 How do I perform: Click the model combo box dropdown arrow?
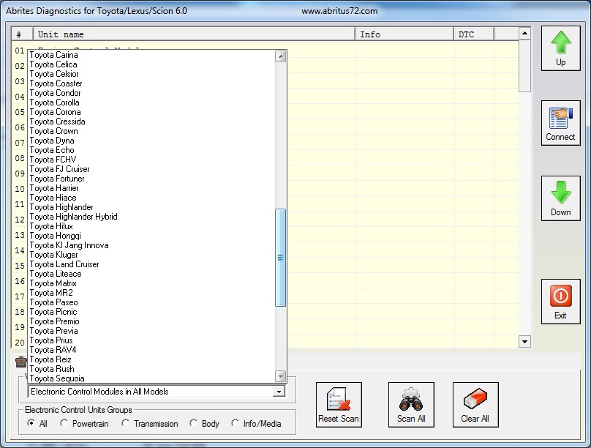tap(279, 392)
